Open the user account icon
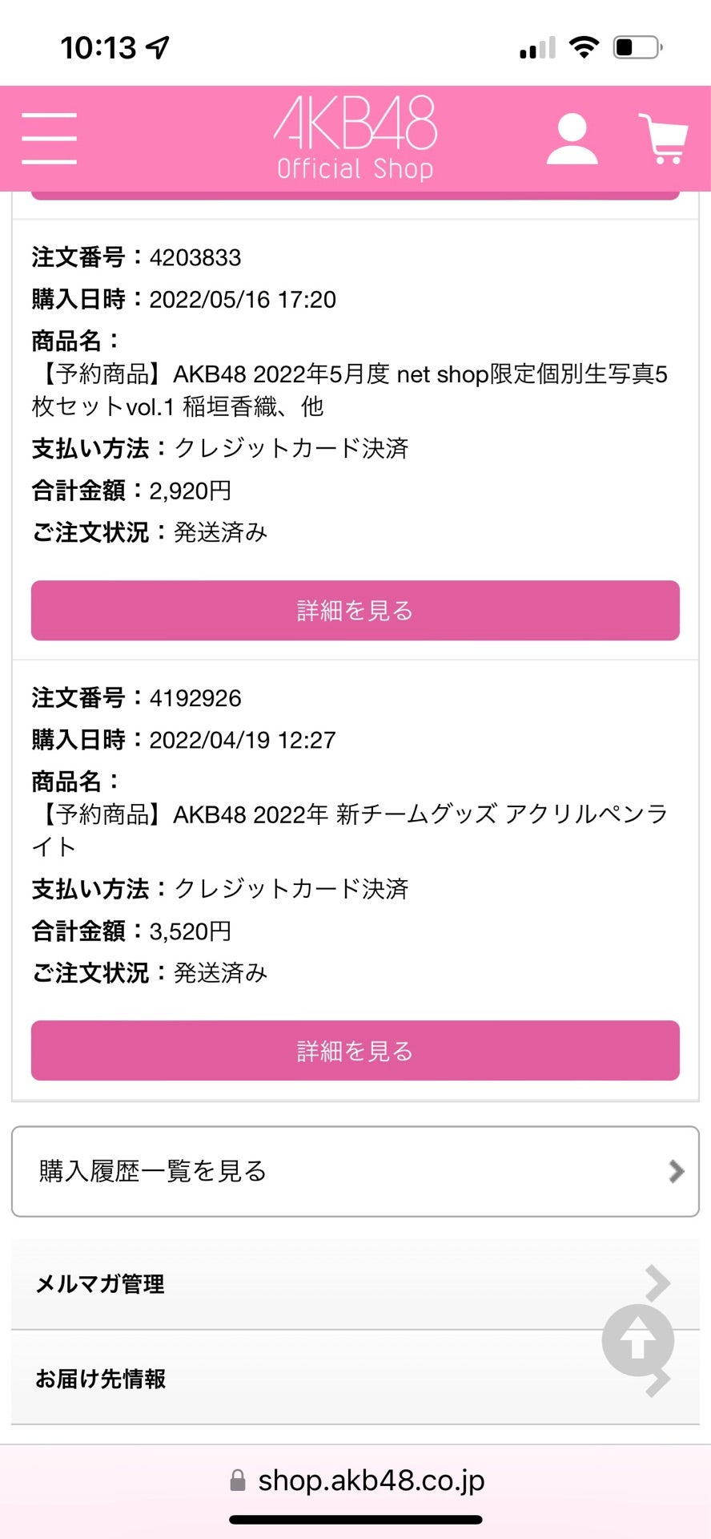 [572, 139]
